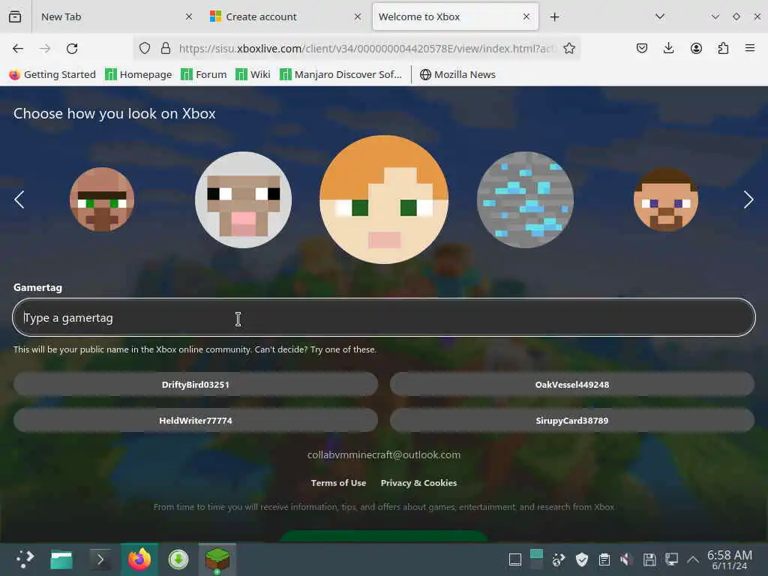Open Manjaro Discover Software bookmark
The width and height of the screenshot is (768, 576).
pyautogui.click(x=341, y=74)
